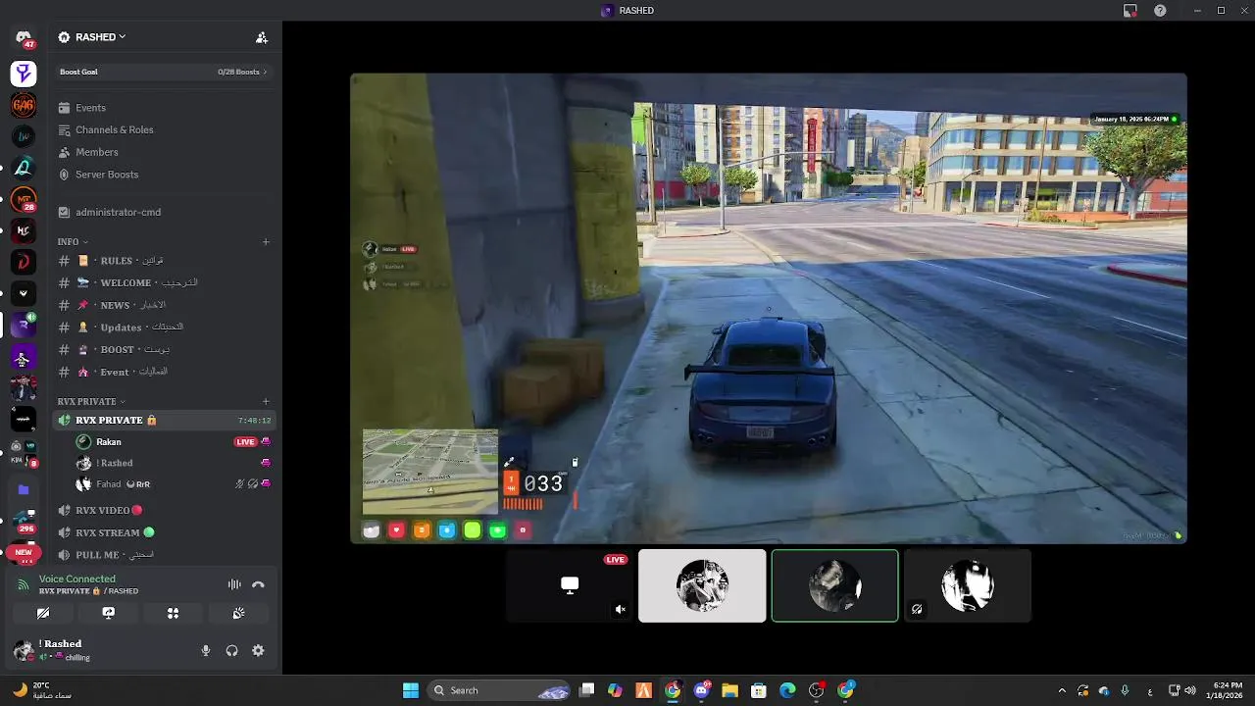
Task: Open the Event text channel
Action: [x=165, y=372]
